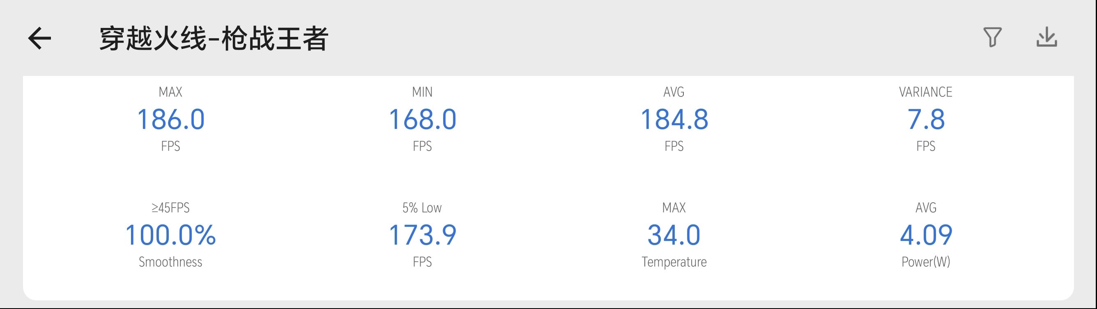1097x309 pixels.
Task: Tap the VARIANCE label
Action: tap(925, 92)
